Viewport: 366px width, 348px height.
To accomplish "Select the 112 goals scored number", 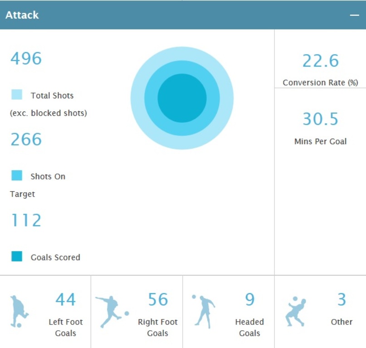I will pyautogui.click(x=26, y=221).
